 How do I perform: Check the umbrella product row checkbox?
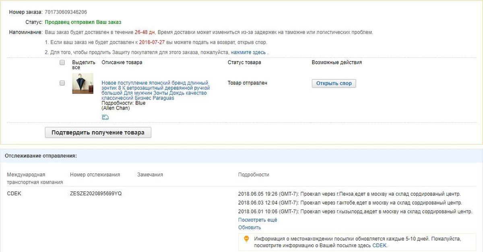(62, 83)
